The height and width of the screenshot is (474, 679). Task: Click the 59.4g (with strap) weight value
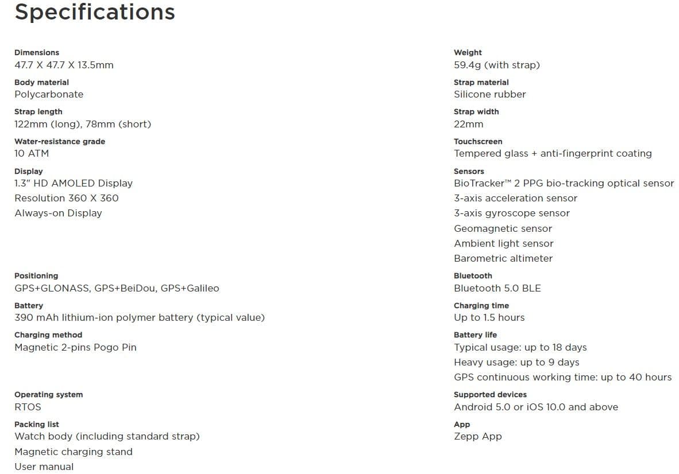497,65
